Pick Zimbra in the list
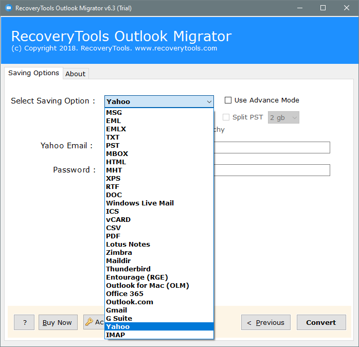The image size is (359, 347). (x=159, y=253)
